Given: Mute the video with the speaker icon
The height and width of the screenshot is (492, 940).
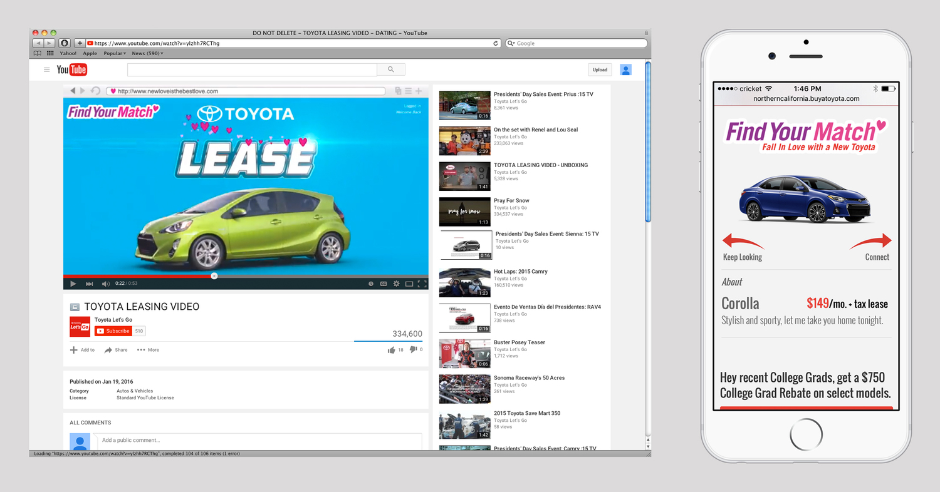Looking at the screenshot, I should 105,284.
